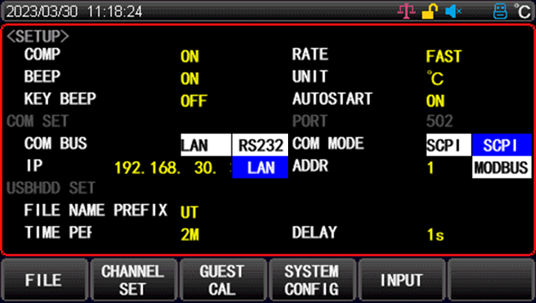Image resolution: width=536 pixels, height=303 pixels.
Task: Edit the FILE NAME PREFIX value UT
Action: tap(189, 212)
